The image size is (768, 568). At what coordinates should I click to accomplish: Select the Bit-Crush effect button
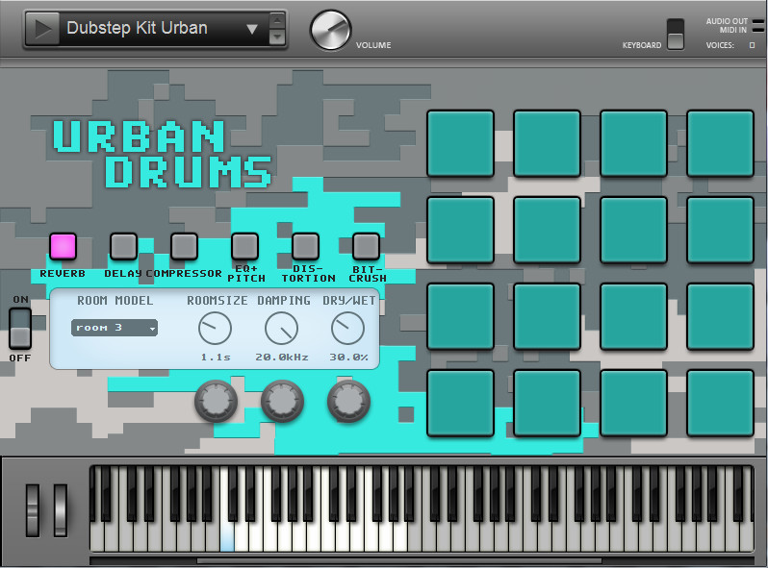(366, 246)
